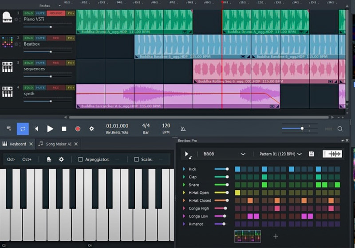The height and width of the screenshot is (248, 355).
Task: Shift keyboard down with Oct- button
Action: [x=11, y=159]
